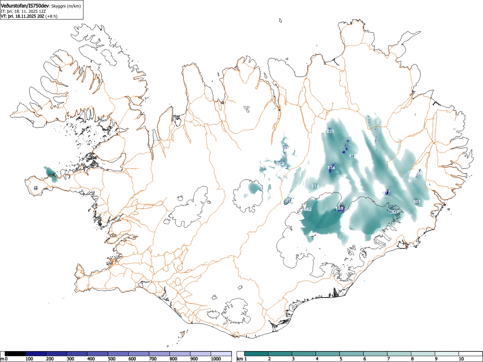Pick the 8–9 km legend swatch
This screenshot has width=483, height=362.
pos(423,354)
